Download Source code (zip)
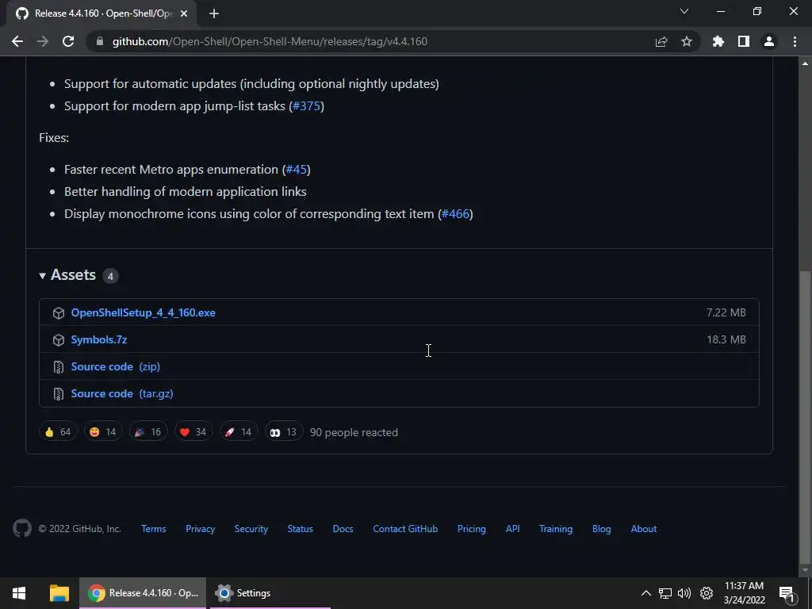The image size is (812, 609). (116, 366)
